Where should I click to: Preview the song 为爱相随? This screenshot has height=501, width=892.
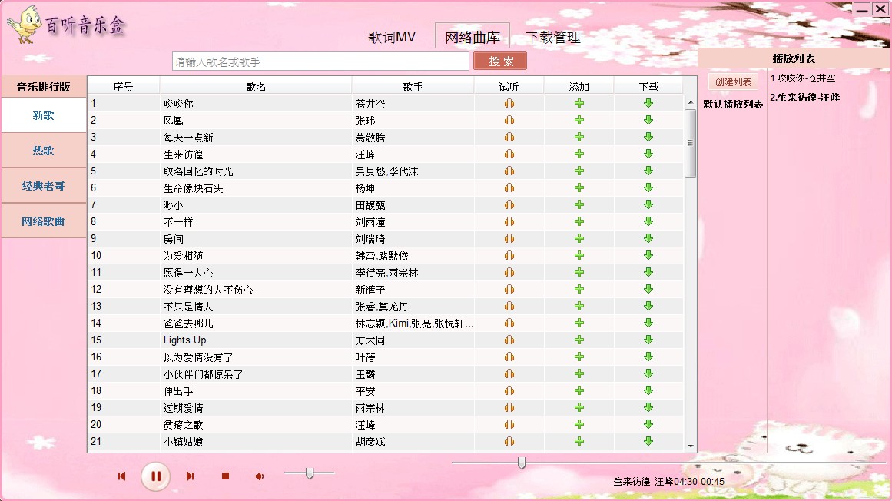pos(509,255)
